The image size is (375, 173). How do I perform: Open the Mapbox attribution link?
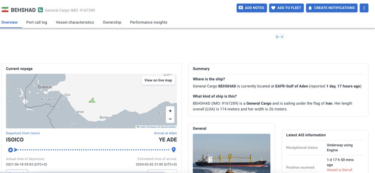tap(153, 127)
